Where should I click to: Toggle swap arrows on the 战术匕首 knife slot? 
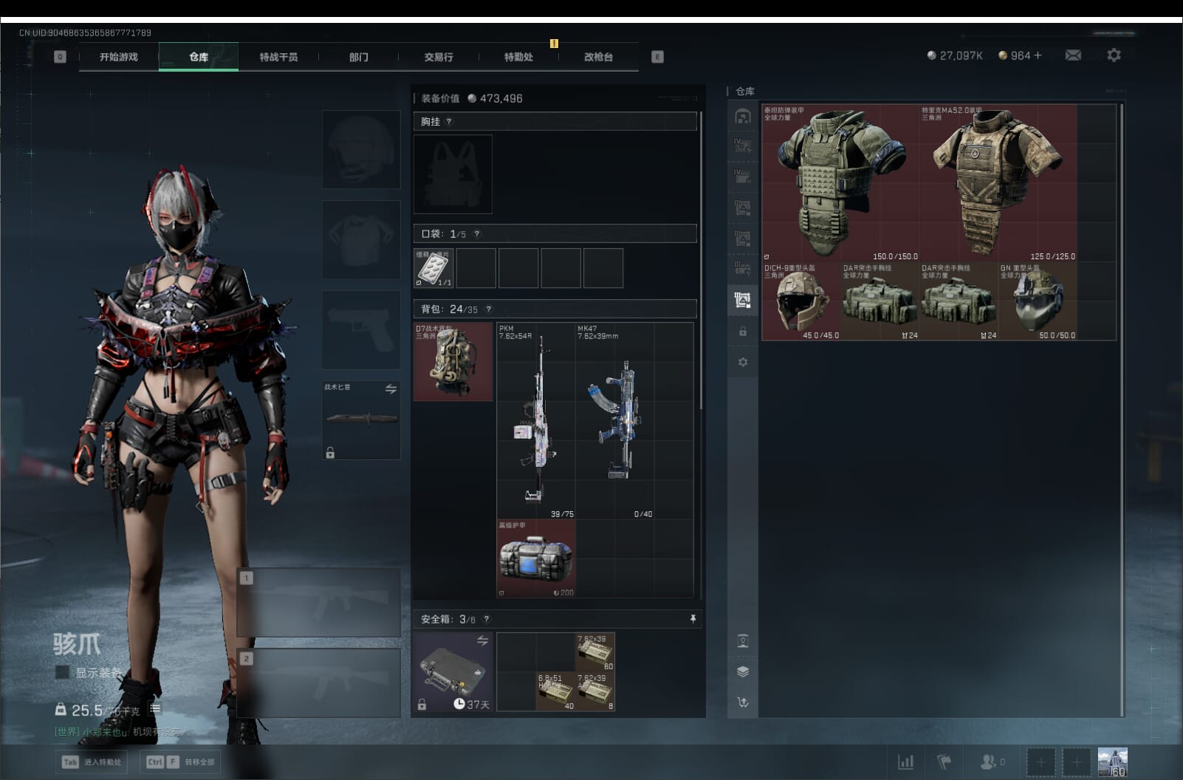tap(391, 389)
